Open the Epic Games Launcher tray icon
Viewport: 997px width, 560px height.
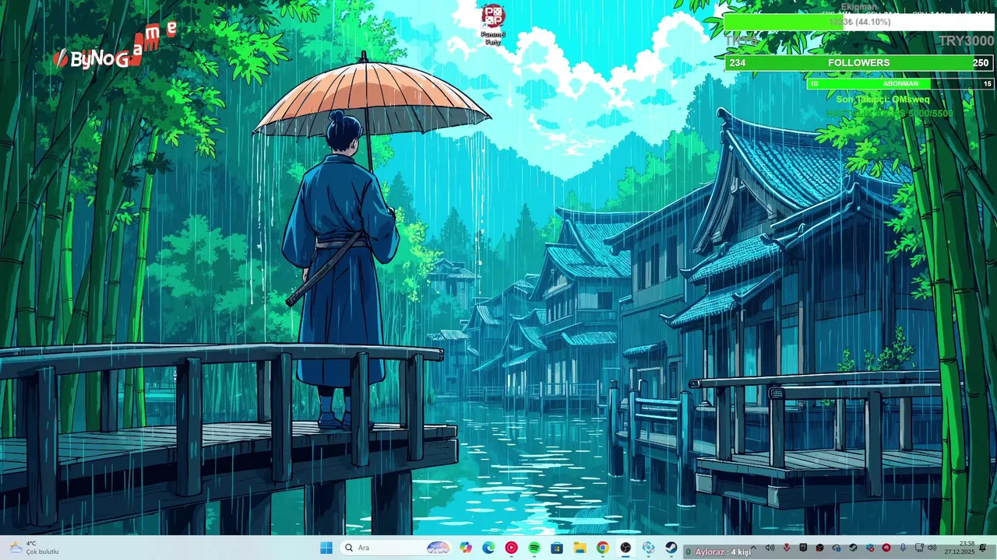pyautogui.click(x=803, y=548)
